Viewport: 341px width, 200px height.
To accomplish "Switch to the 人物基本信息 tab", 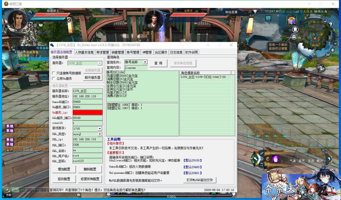I will (84, 52).
